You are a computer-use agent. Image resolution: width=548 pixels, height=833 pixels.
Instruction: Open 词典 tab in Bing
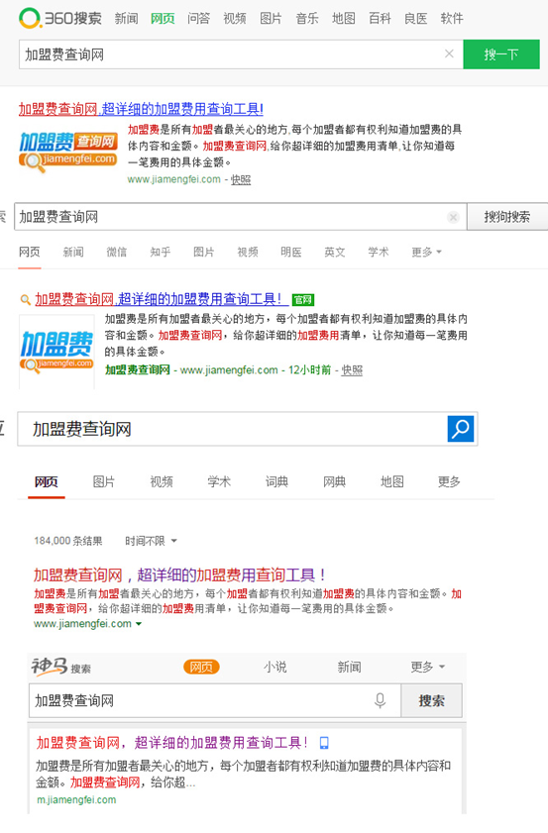pyautogui.click(x=276, y=481)
